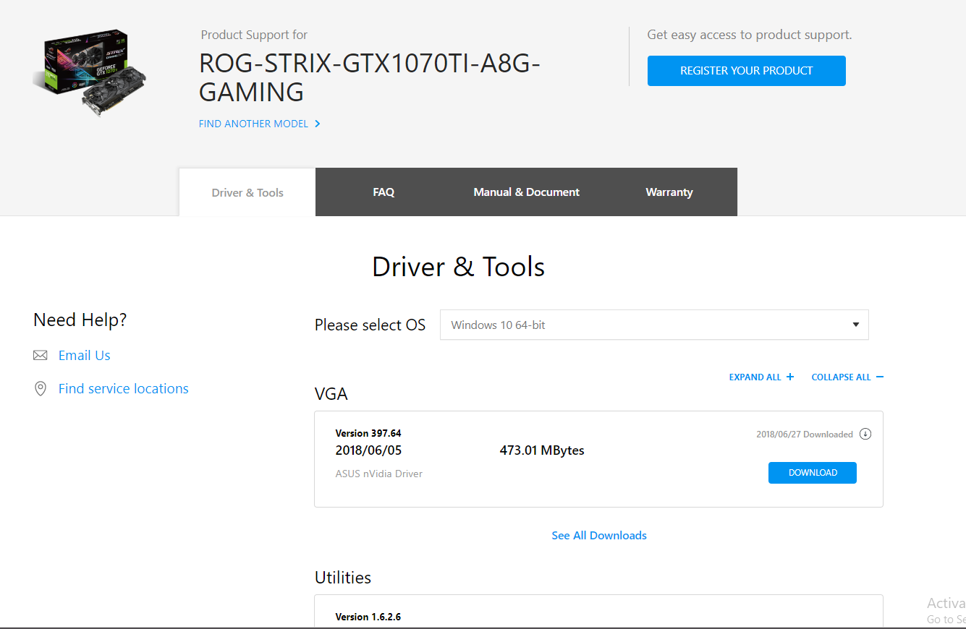This screenshot has width=966, height=629.
Task: Click the 473.01 MBytes file size
Action: tap(542, 450)
